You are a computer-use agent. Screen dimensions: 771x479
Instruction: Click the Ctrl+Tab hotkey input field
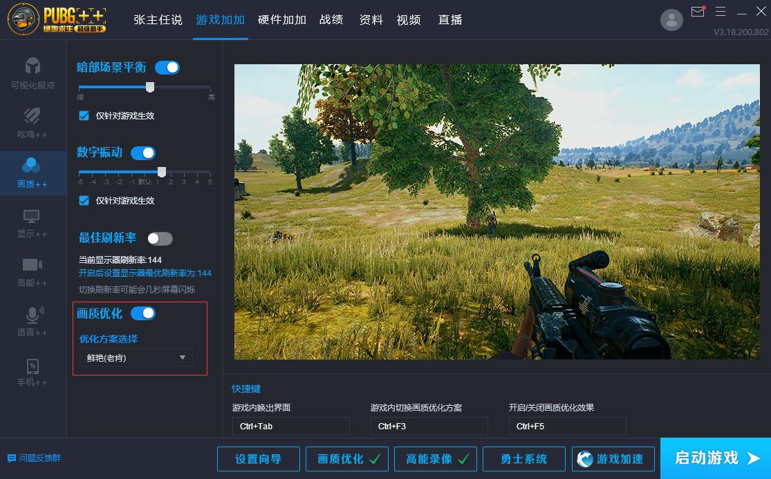point(290,426)
